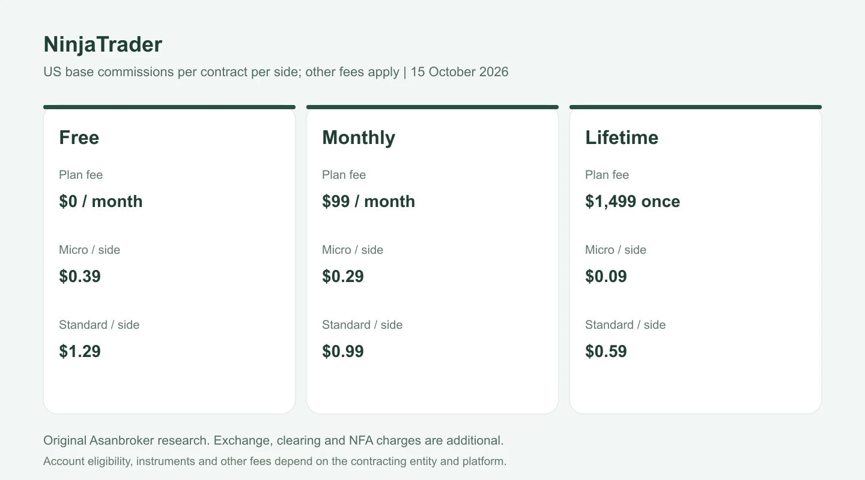Image resolution: width=865 pixels, height=480 pixels.
Task: Click the $1.29 standard commission value
Action: (80, 351)
